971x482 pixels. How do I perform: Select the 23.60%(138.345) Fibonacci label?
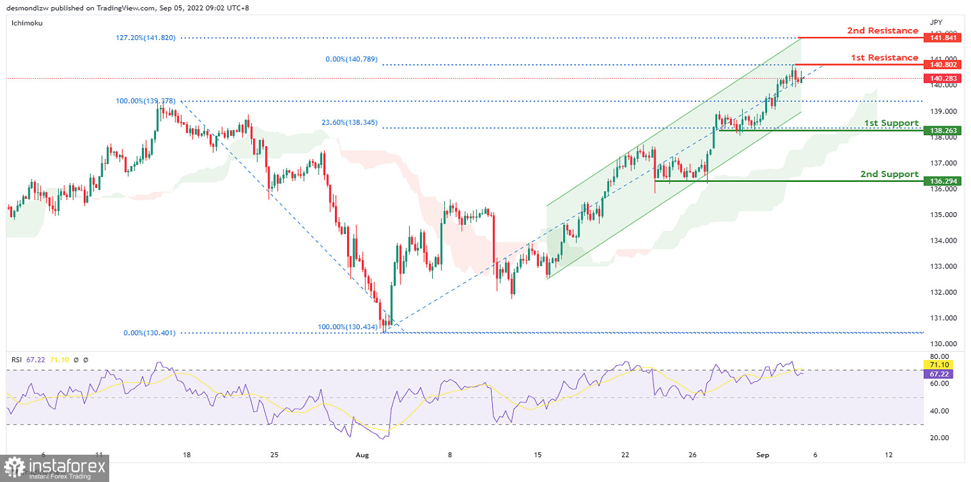(350, 122)
